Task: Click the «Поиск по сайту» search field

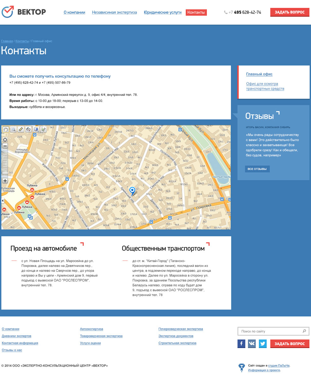Action: click(x=270, y=331)
